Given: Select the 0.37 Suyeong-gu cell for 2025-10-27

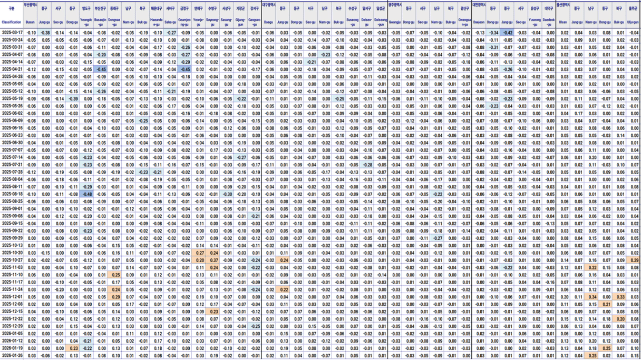Looking at the screenshot, I should [x=213, y=260].
